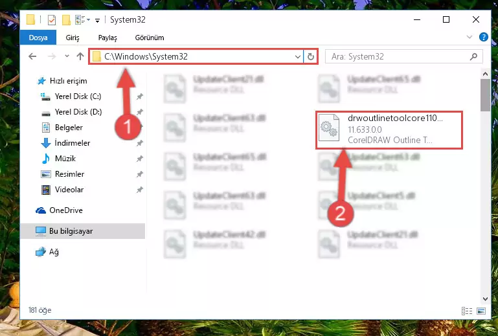The width and height of the screenshot is (498, 336).
Task: Switch to Large icons view icon
Action: click(x=481, y=311)
